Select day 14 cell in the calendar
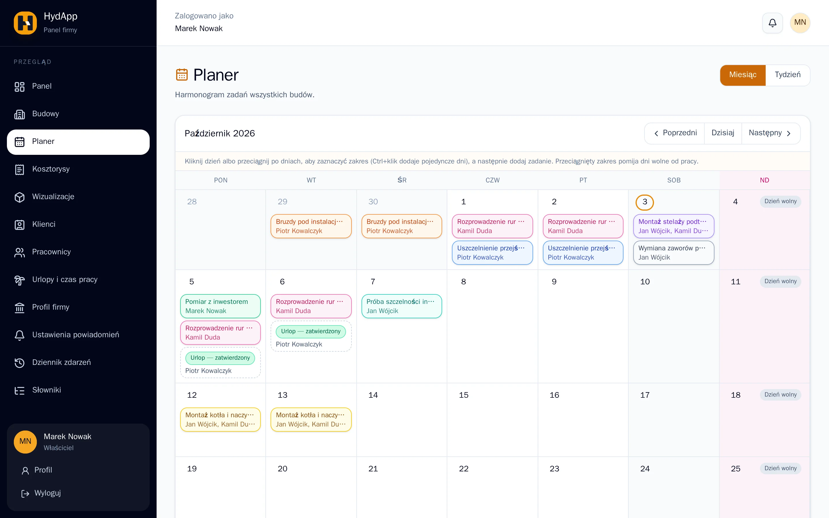Viewport: 829px width, 518px height. pos(402,420)
